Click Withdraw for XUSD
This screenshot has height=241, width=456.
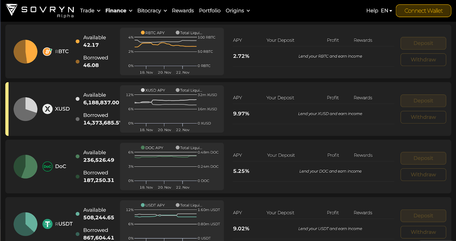pos(423,117)
